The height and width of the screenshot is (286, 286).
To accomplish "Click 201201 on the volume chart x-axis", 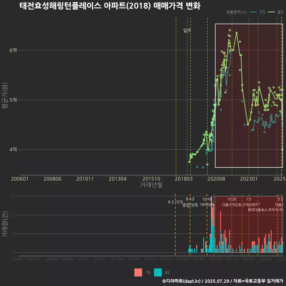I will tap(100, 259).
